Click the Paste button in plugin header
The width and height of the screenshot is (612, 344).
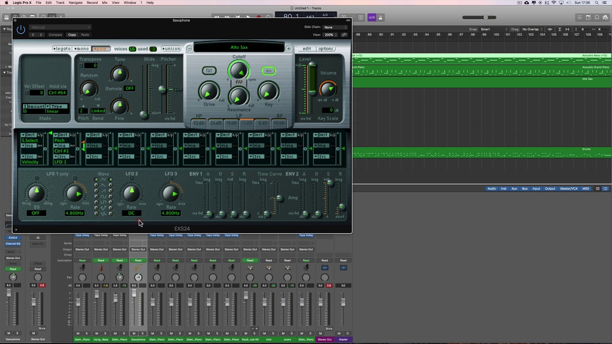tap(85, 35)
